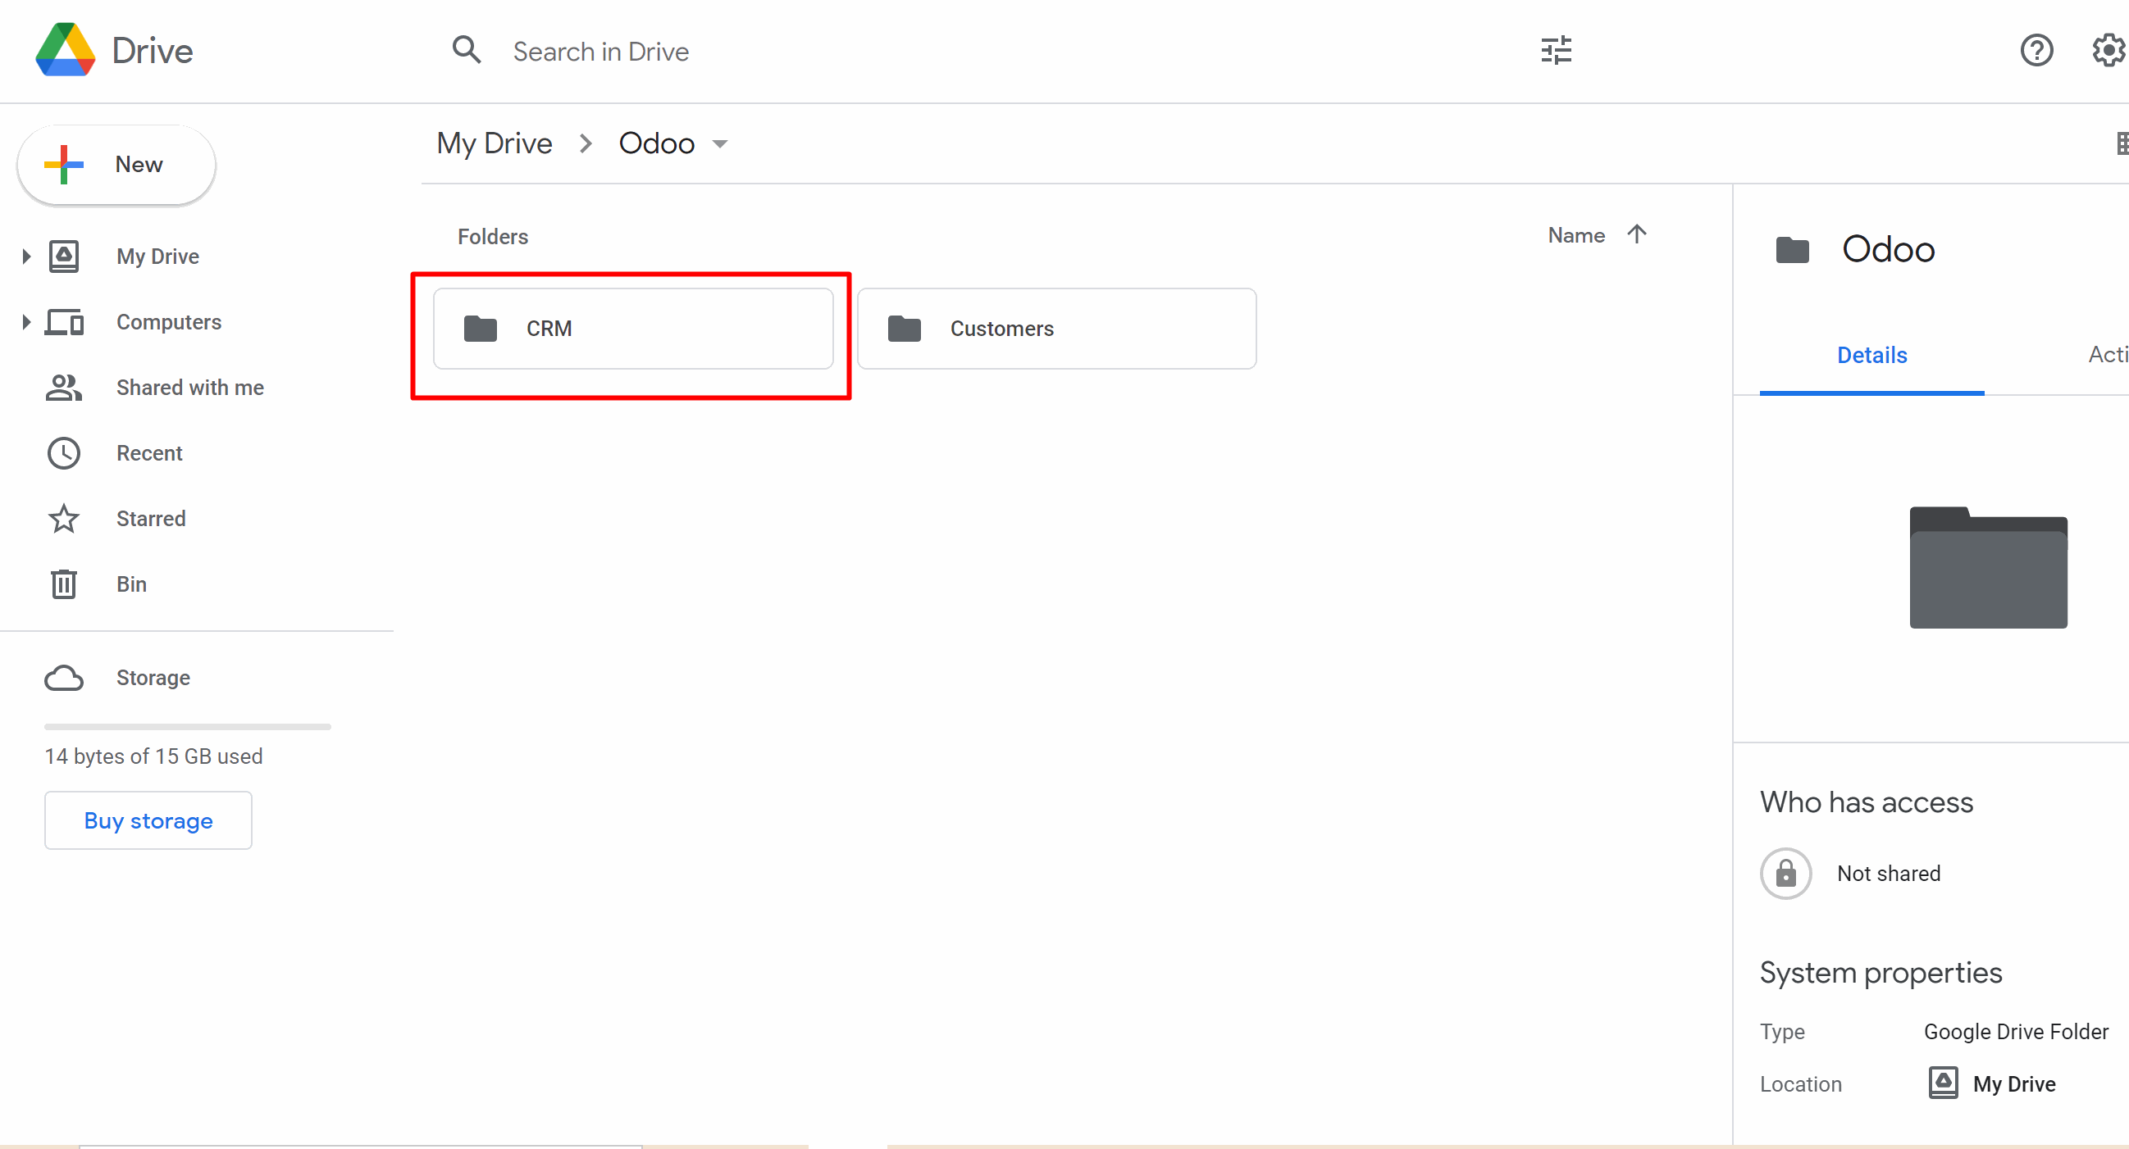Click the Computers sidebar icon

64,321
